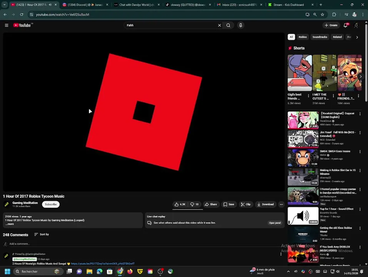Download the video

point(265,204)
